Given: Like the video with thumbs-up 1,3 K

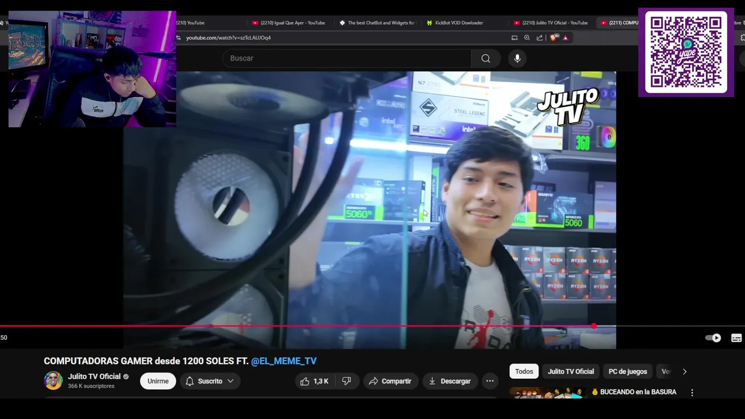Looking at the screenshot, I should (x=314, y=381).
